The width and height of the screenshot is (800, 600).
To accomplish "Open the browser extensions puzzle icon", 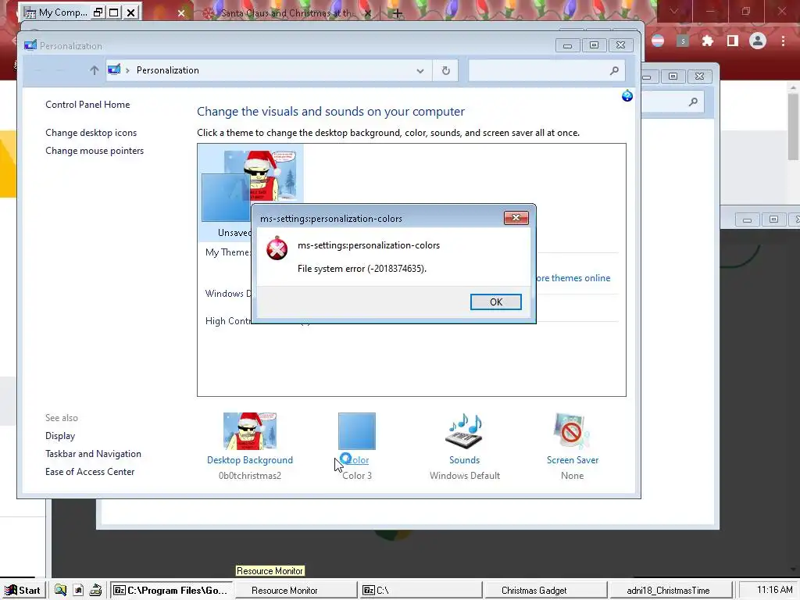I will [x=708, y=41].
